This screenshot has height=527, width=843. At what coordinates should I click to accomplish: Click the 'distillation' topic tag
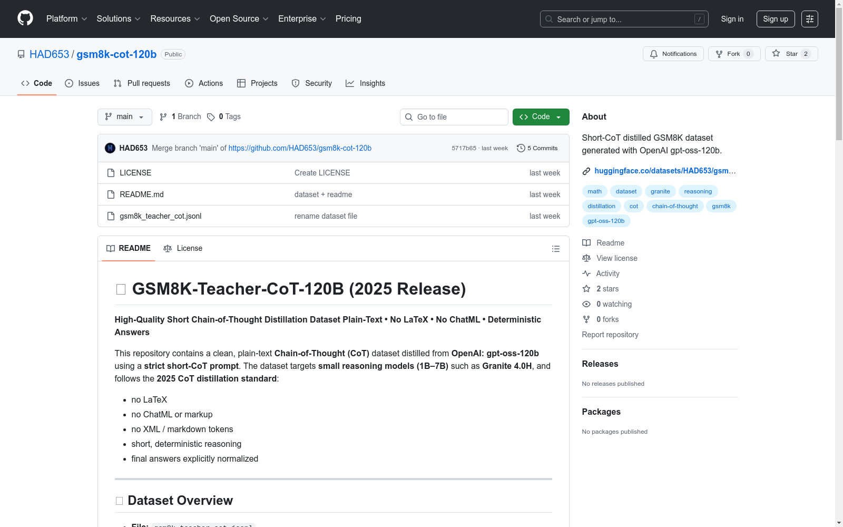click(x=602, y=206)
